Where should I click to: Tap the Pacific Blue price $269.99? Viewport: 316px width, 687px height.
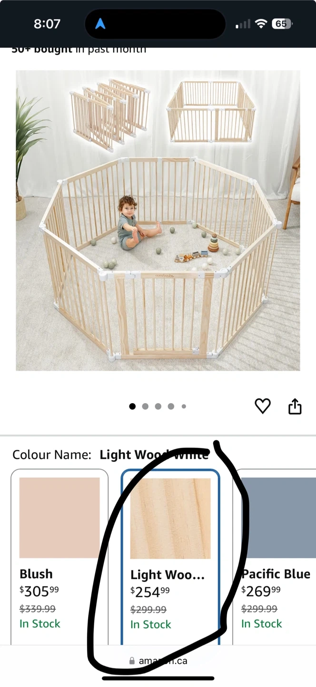pyautogui.click(x=261, y=592)
